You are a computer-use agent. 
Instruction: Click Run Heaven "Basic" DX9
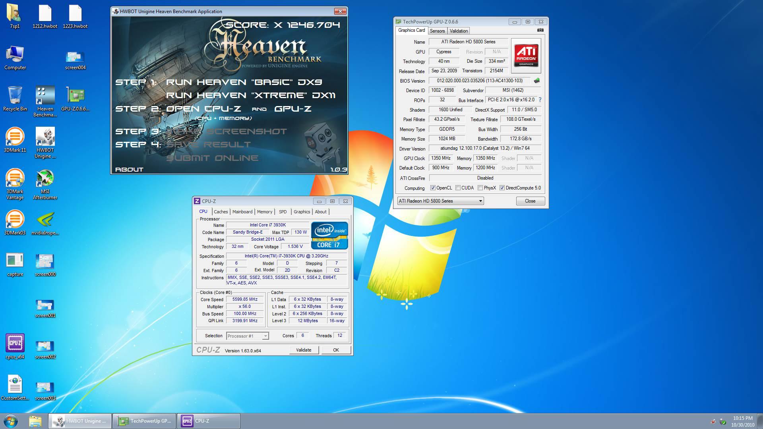click(x=244, y=82)
